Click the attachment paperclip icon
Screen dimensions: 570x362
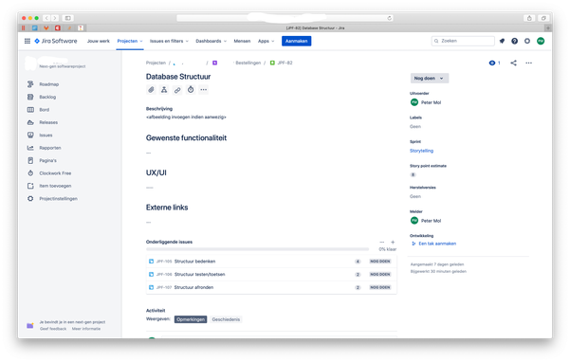[151, 90]
